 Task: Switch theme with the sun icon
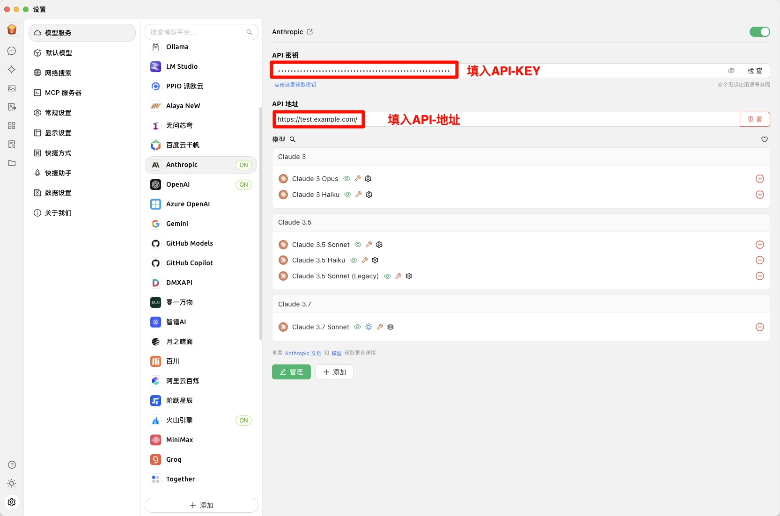(x=12, y=483)
